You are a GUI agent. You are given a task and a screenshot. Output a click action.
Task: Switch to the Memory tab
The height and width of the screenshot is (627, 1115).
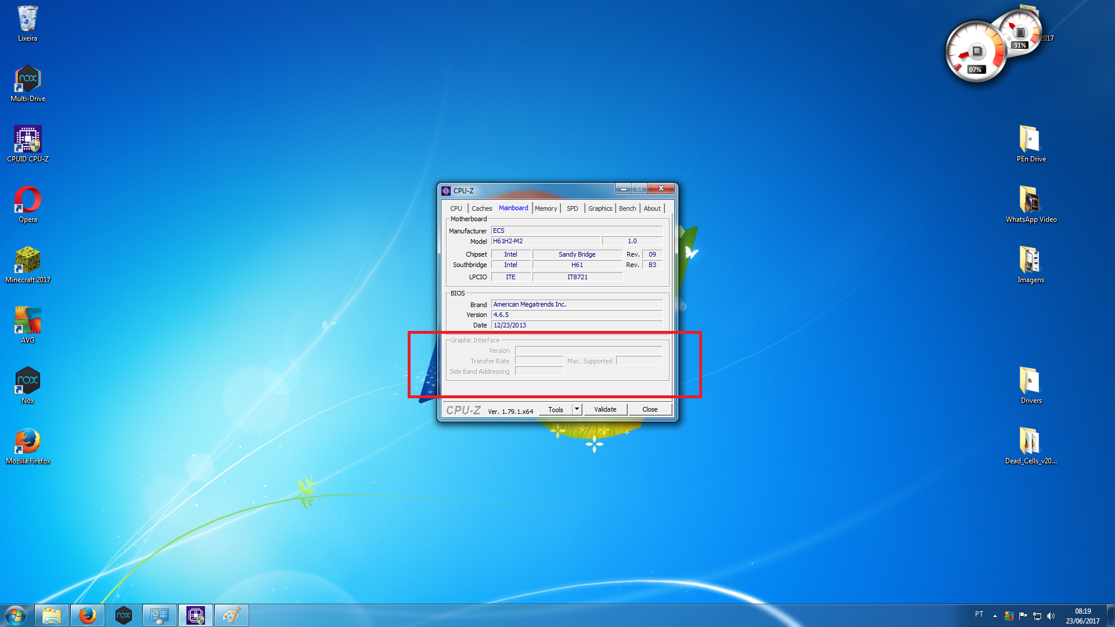click(x=546, y=208)
